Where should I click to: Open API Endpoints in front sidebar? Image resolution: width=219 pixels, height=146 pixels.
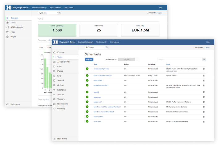tap(63, 62)
